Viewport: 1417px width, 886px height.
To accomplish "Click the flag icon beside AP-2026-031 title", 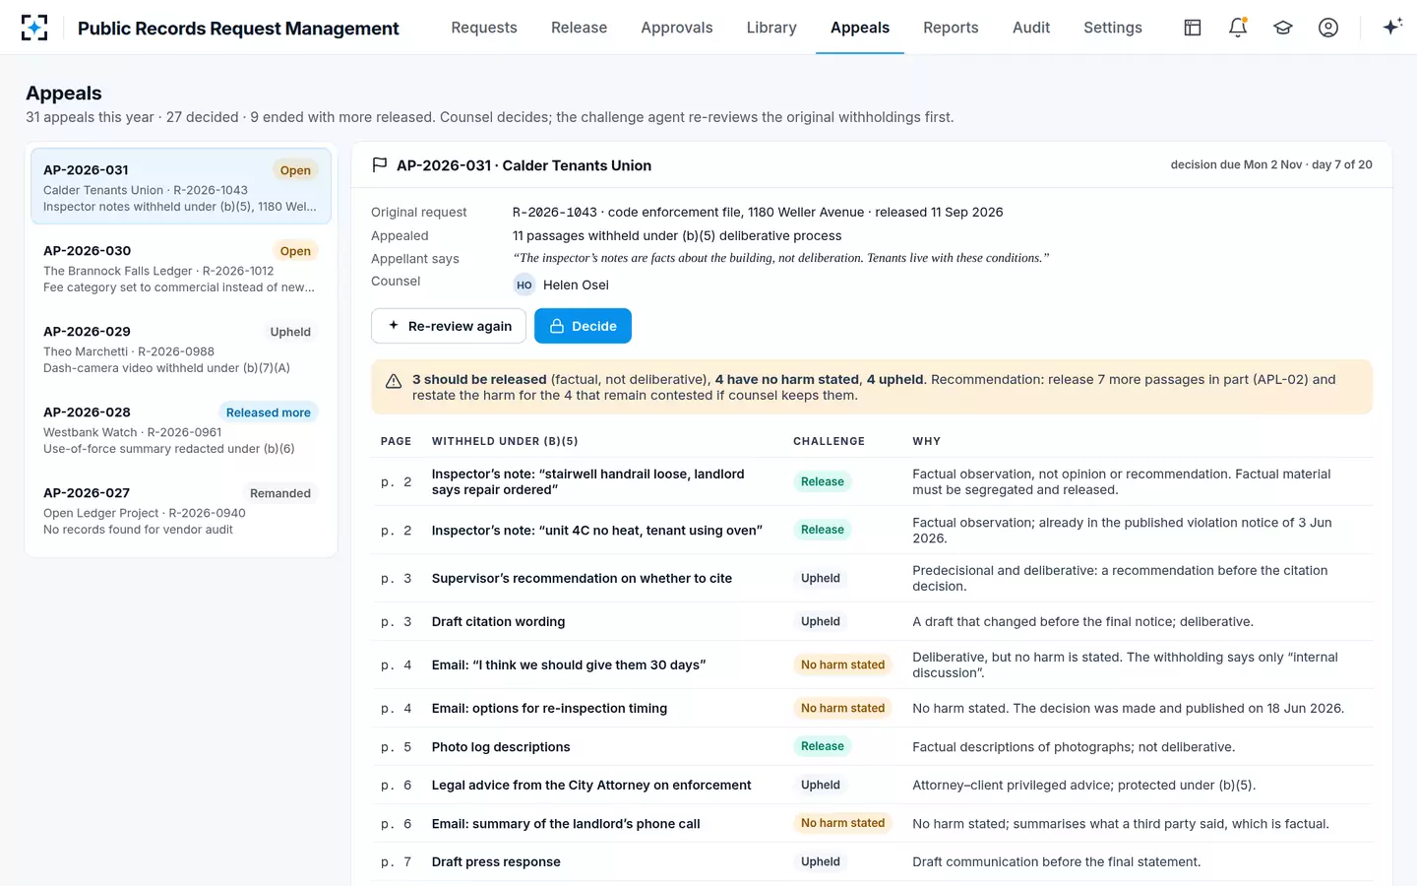I will [x=380, y=165].
